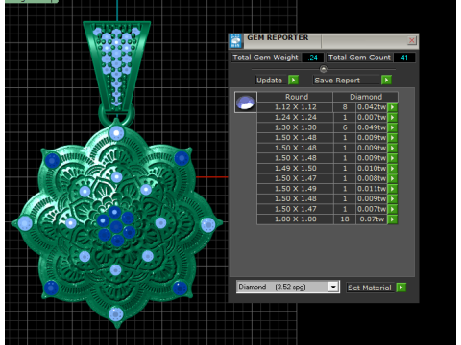The height and width of the screenshot is (345, 461).
Task: Select the 1.00 X 1.00 size cell
Action: pos(295,219)
